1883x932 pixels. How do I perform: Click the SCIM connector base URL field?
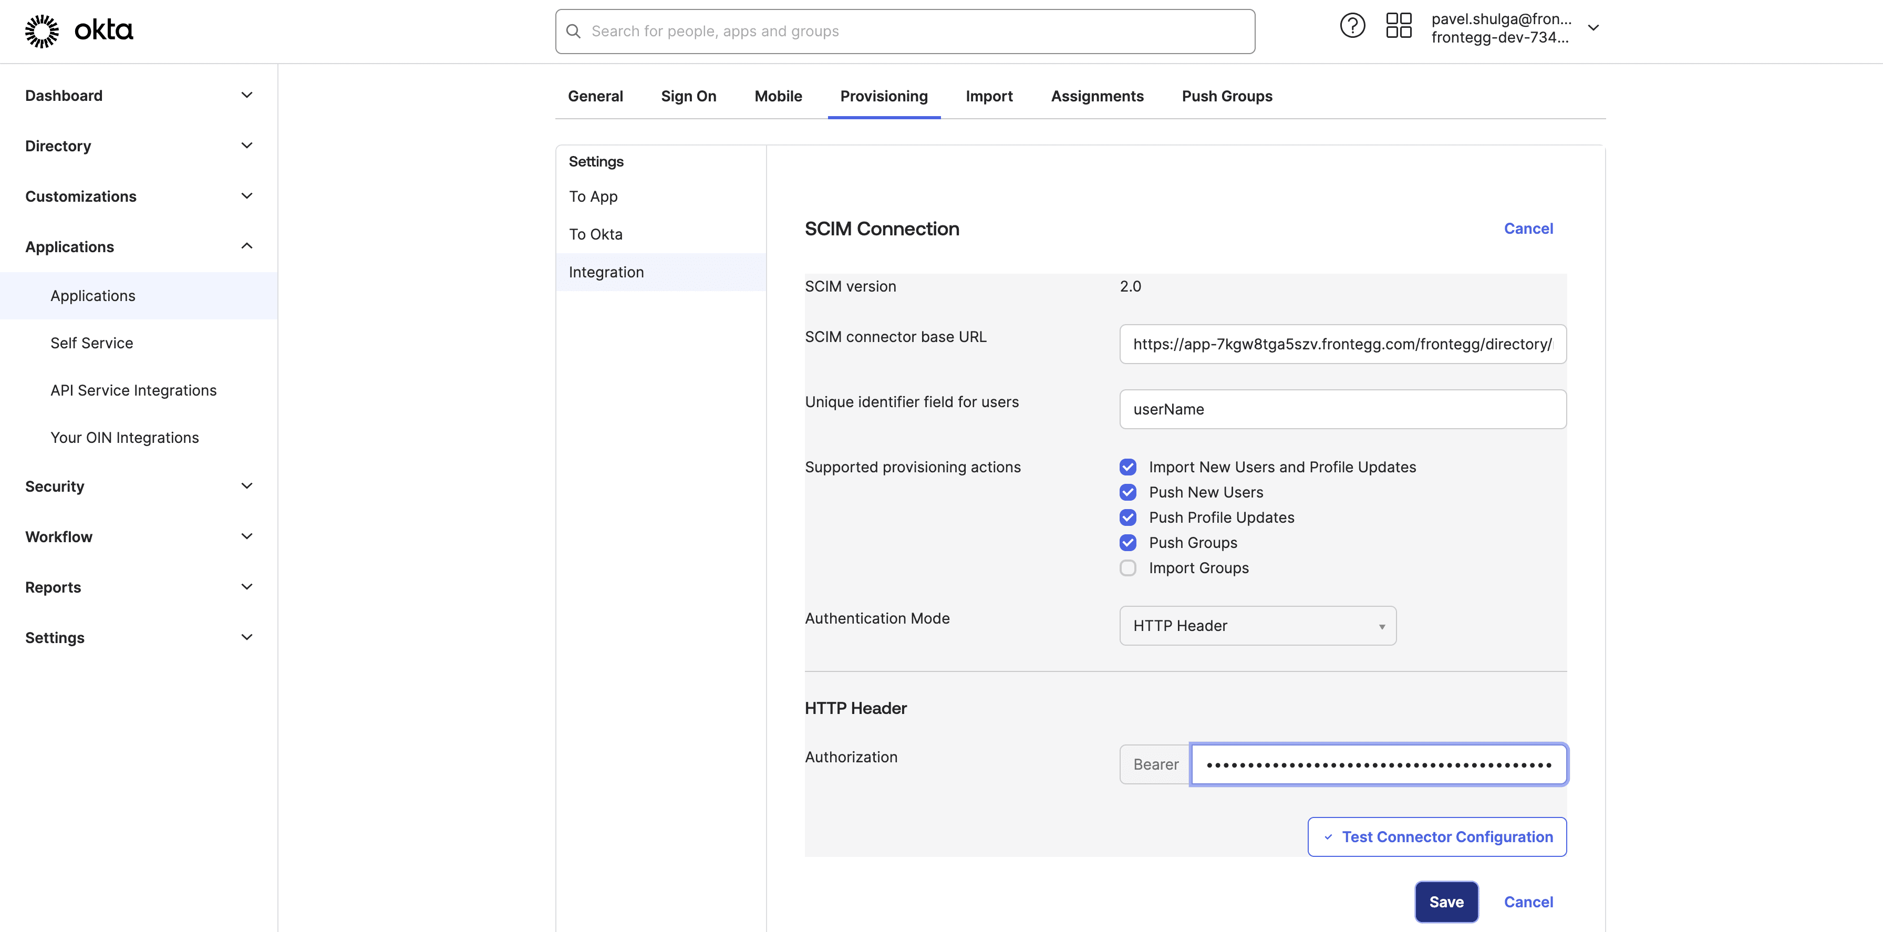pos(1343,344)
